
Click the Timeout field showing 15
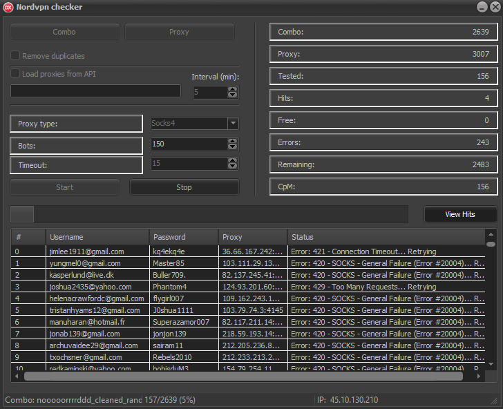pyautogui.click(x=189, y=163)
